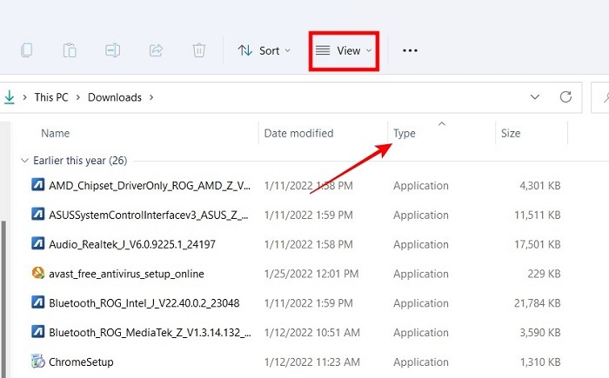Open the View dropdown menu

point(344,50)
